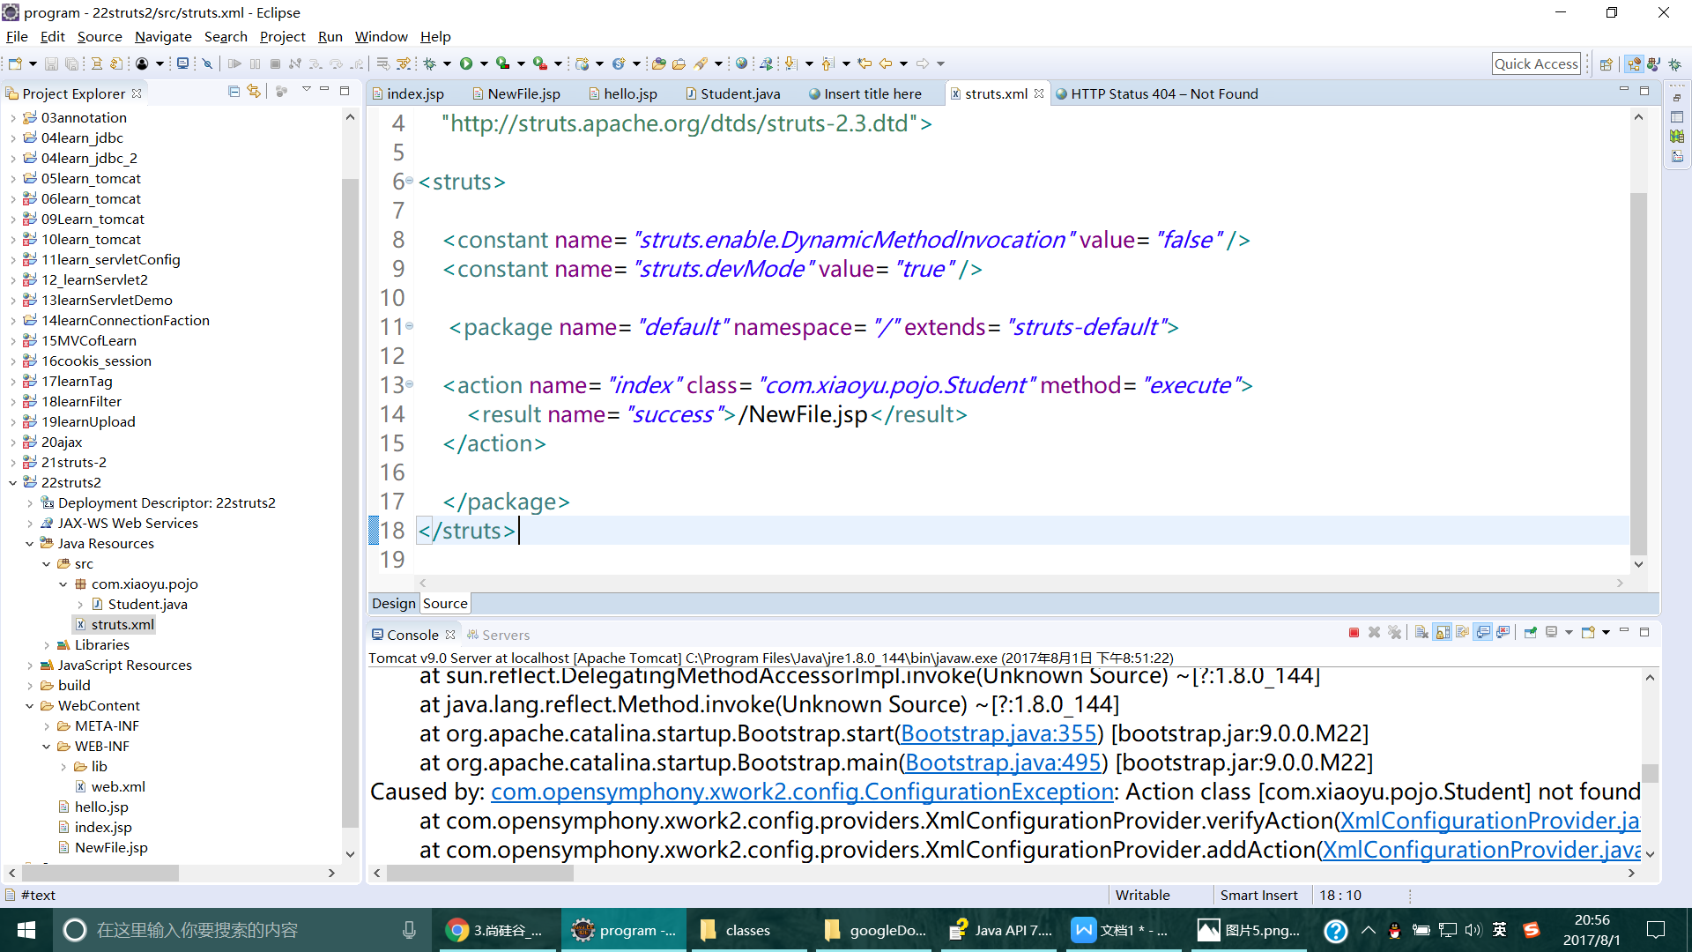Switch to the Student.java editor tab
The width and height of the screenshot is (1692, 952).
click(x=732, y=93)
